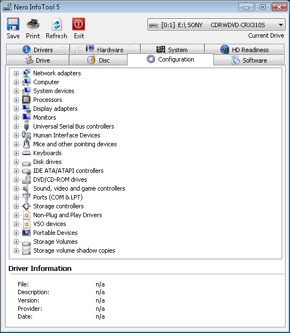Expand the DVD/CD-ROM drives node

tap(16, 180)
